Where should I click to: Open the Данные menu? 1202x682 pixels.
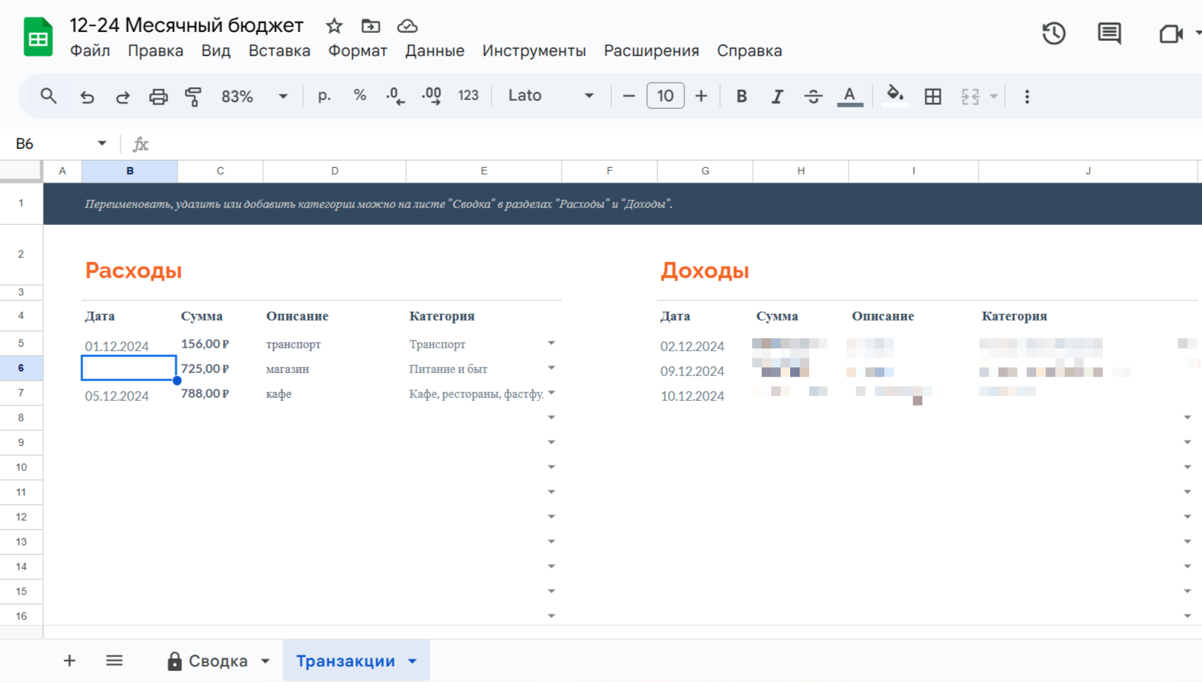coord(435,51)
